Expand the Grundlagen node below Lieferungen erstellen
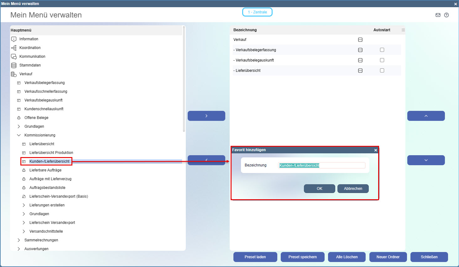 coord(24,214)
